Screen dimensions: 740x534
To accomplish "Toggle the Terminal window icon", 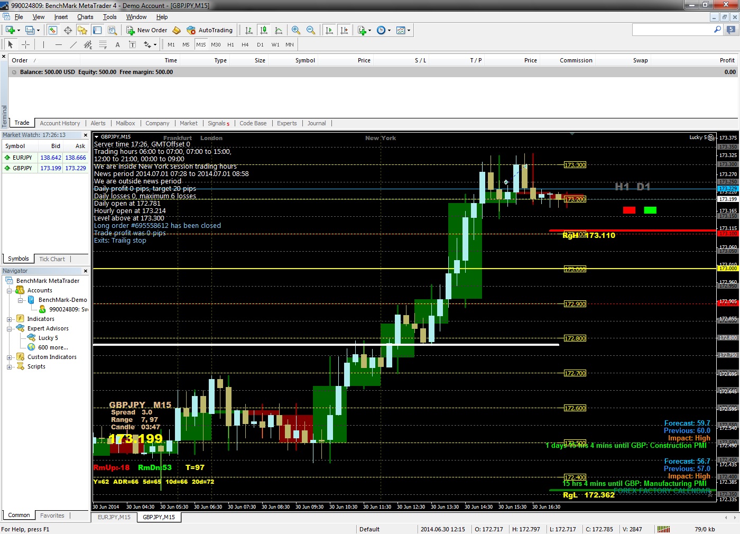I will 97,30.
